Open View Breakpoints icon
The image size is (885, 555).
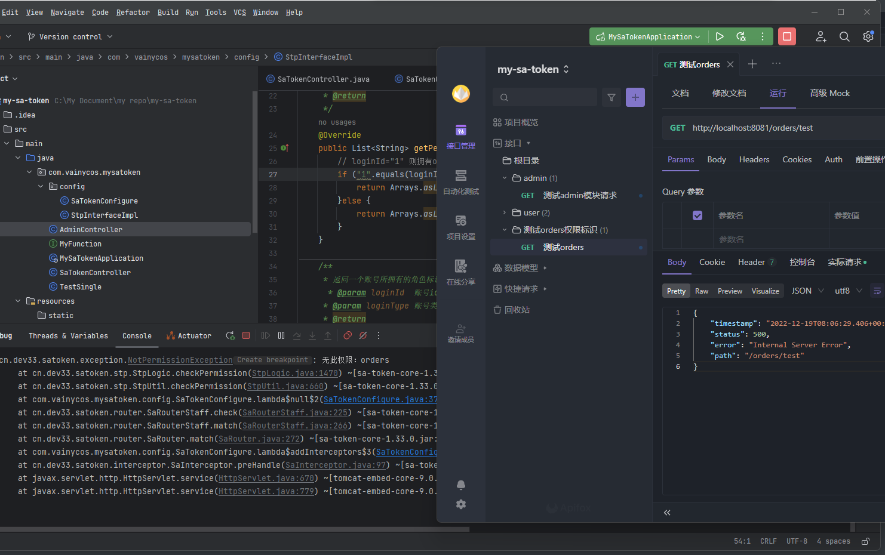[348, 335]
